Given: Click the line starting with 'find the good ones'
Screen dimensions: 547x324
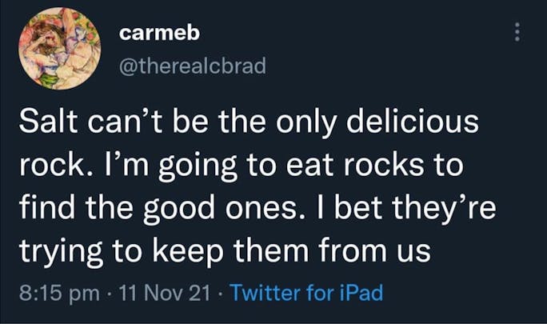Looking at the screenshot, I should click(257, 210).
